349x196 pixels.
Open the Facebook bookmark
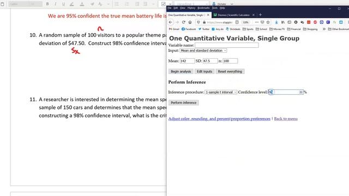(x=189, y=29)
